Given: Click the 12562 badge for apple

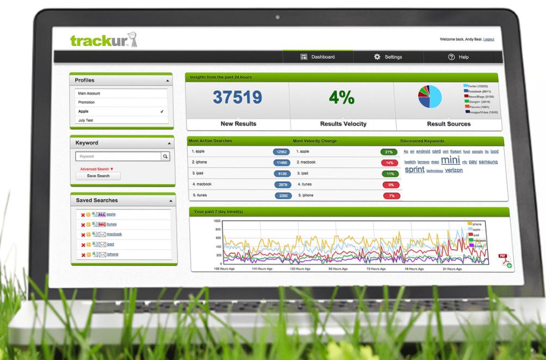Looking at the screenshot, I should (x=281, y=152).
